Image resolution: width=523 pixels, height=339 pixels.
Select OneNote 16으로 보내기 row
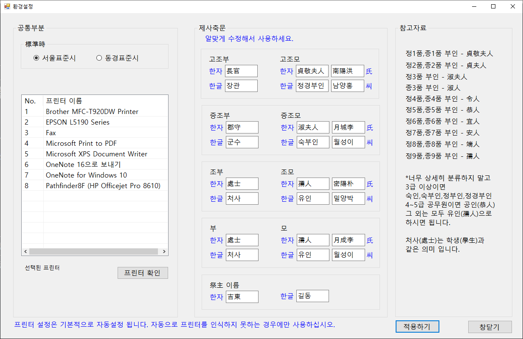(95, 164)
